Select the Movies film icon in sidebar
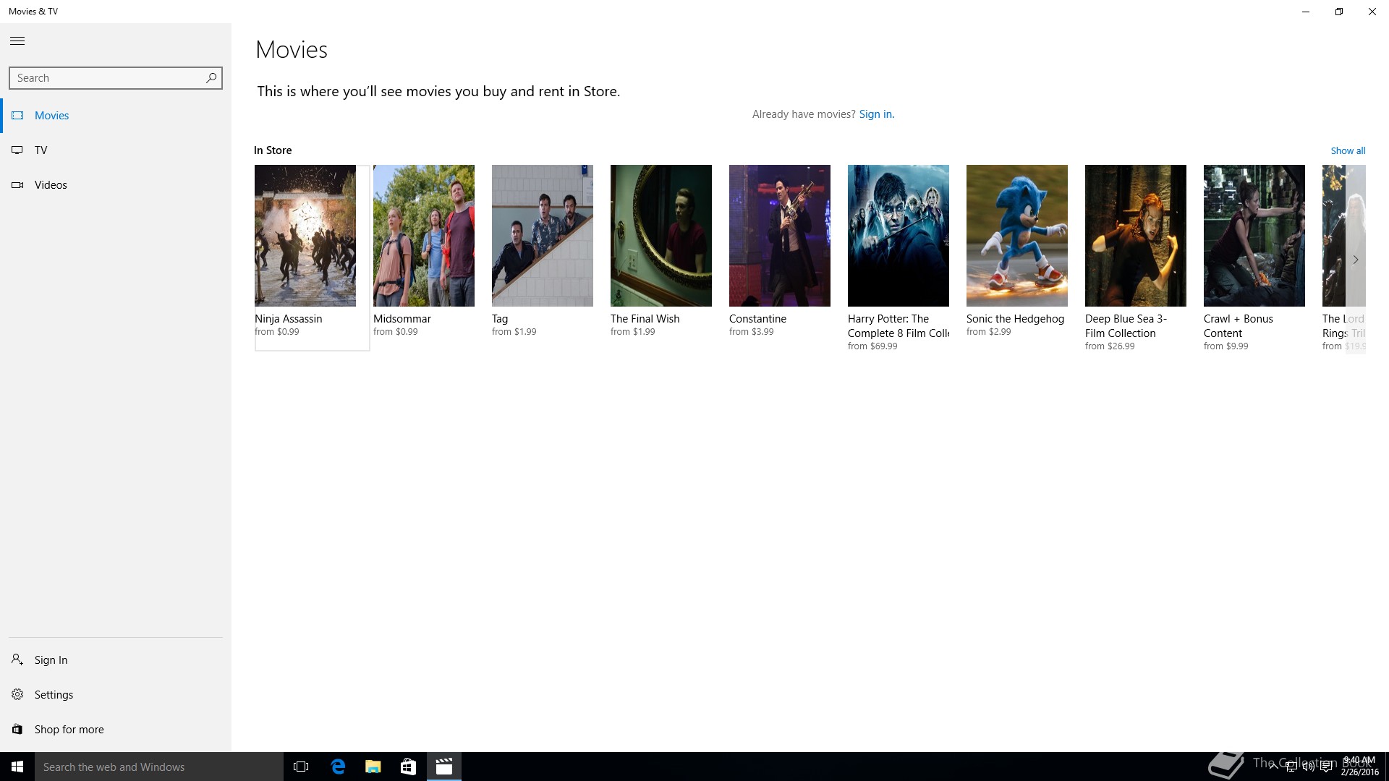Viewport: 1389px width, 781px height. click(x=17, y=116)
